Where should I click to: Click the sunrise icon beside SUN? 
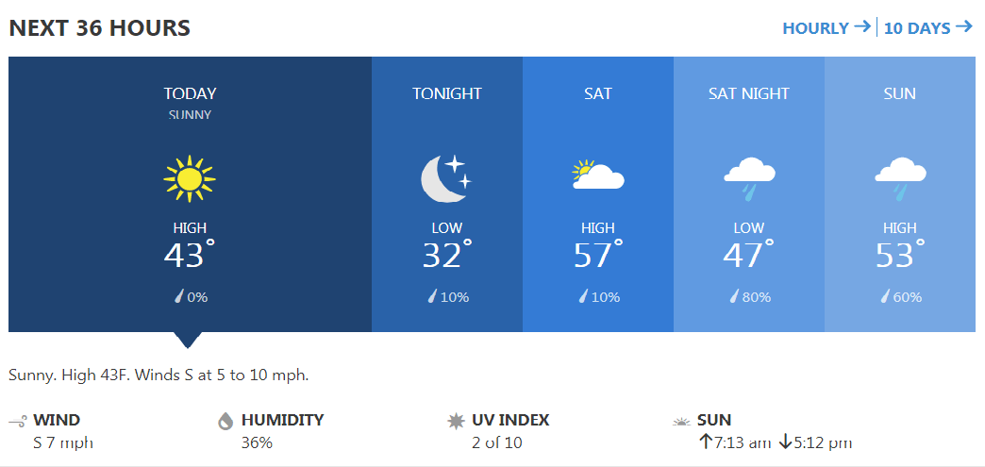pos(681,421)
